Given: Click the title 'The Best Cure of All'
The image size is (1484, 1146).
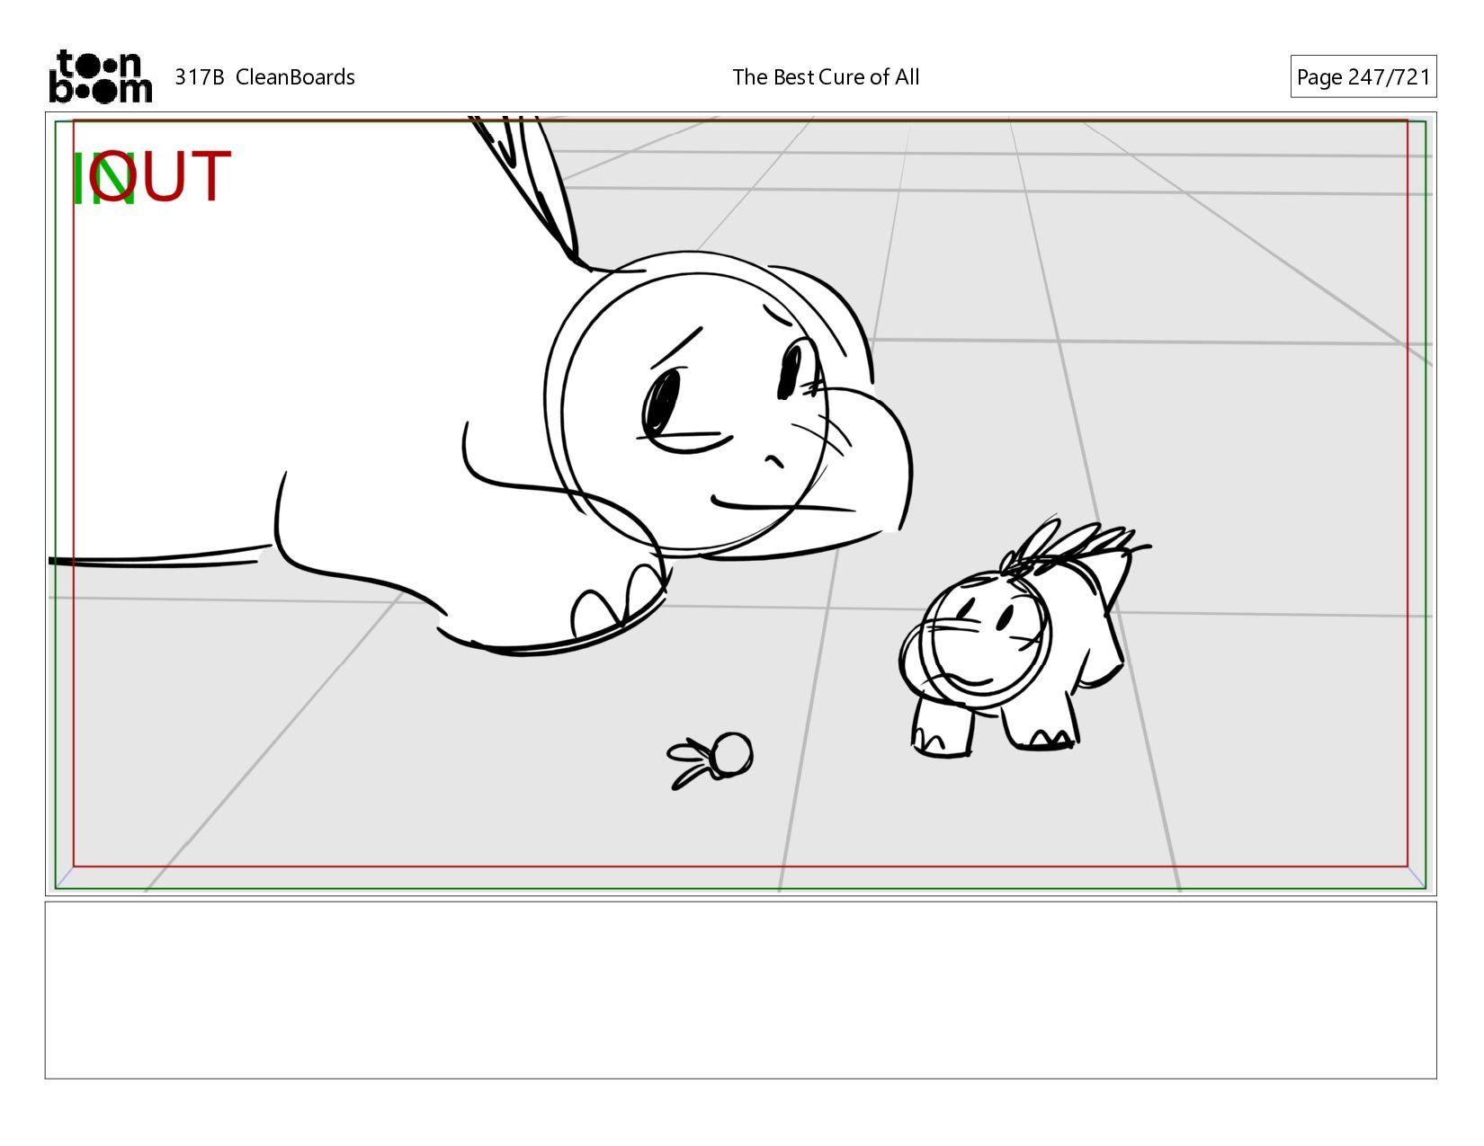Looking at the screenshot, I should point(826,77).
